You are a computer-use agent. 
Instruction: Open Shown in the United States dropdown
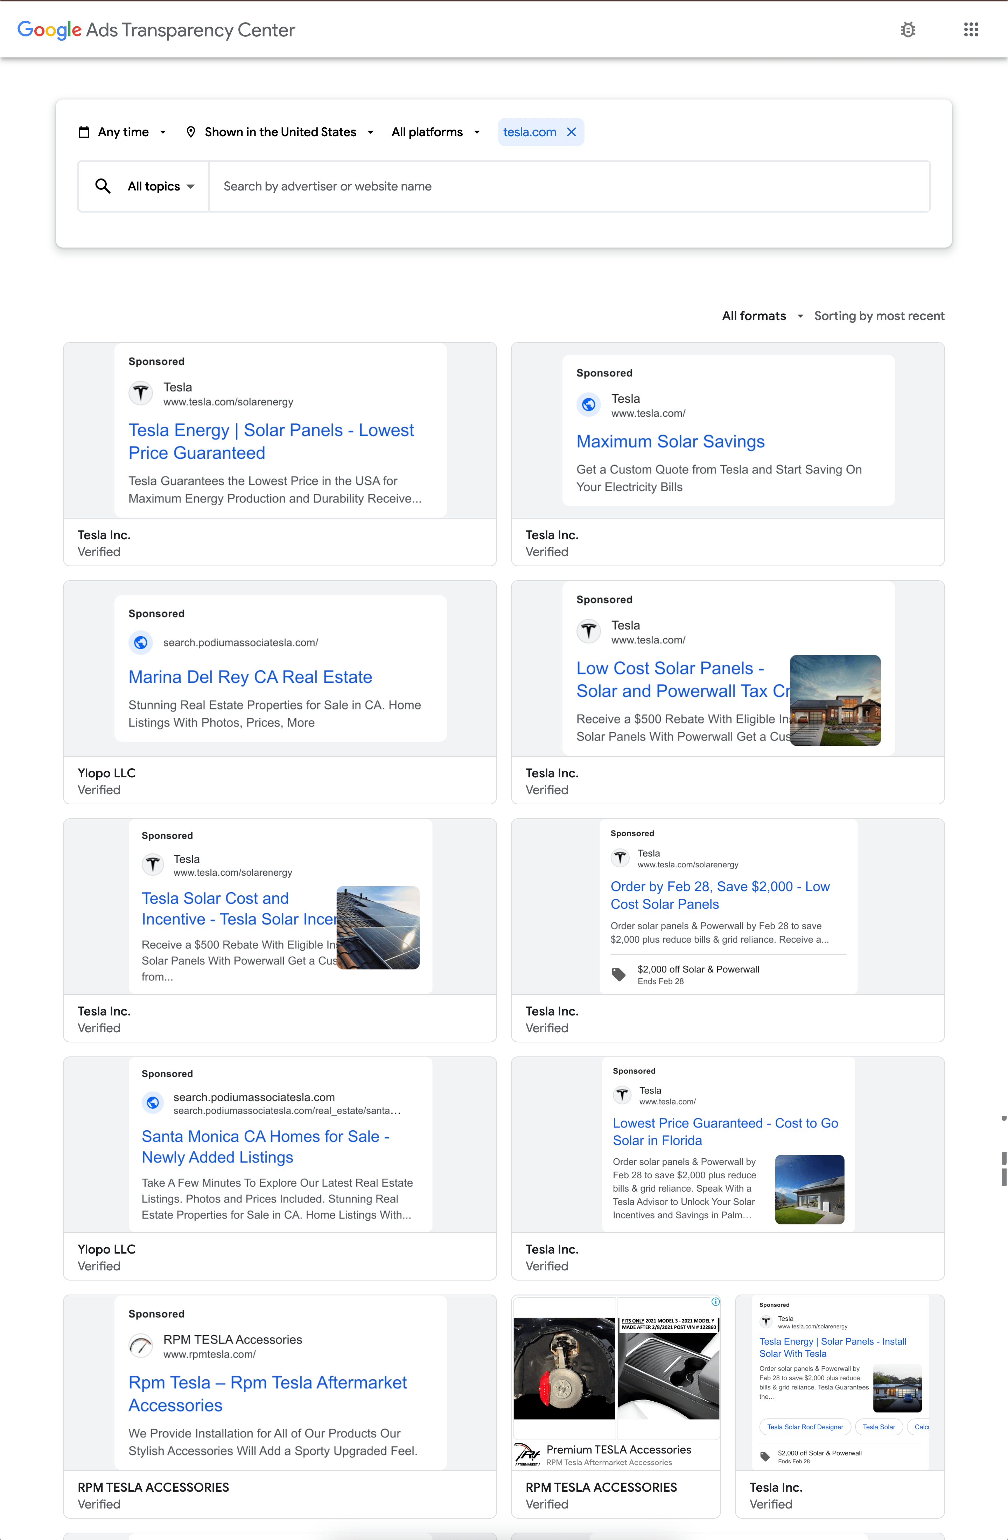click(x=279, y=132)
